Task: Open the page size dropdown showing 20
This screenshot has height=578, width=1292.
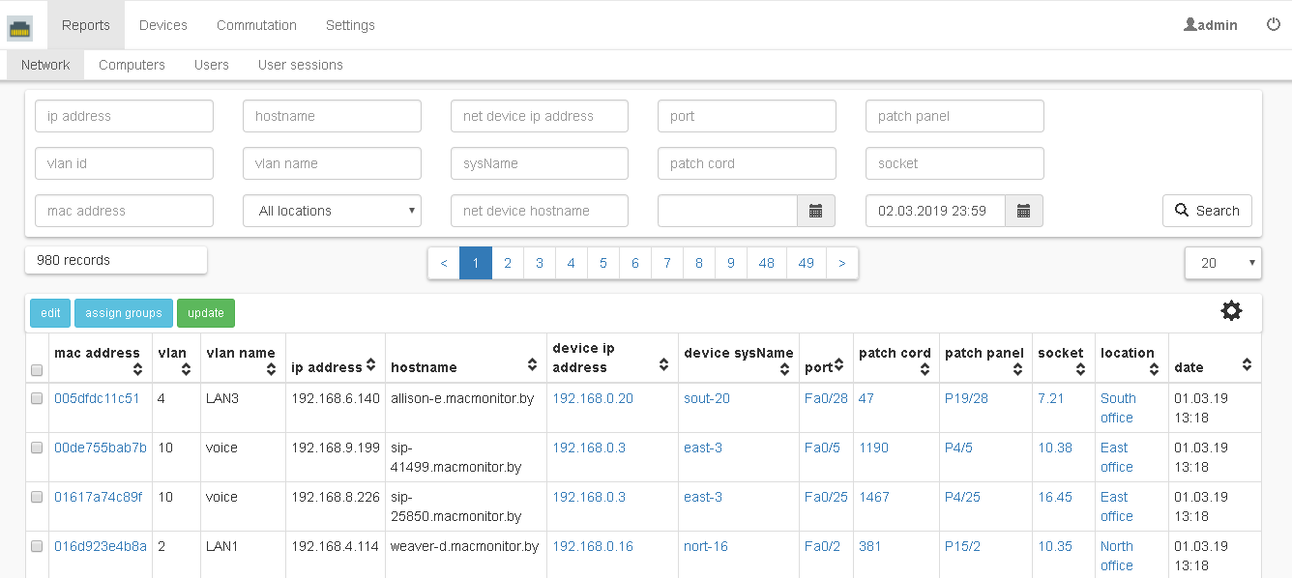Action: click(1222, 263)
